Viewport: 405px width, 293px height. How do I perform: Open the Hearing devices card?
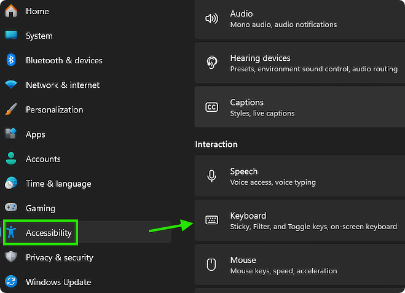tap(300, 63)
